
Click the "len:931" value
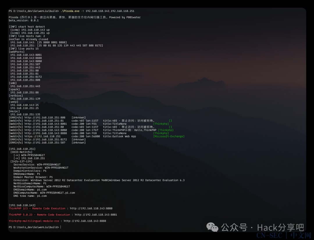91,124
